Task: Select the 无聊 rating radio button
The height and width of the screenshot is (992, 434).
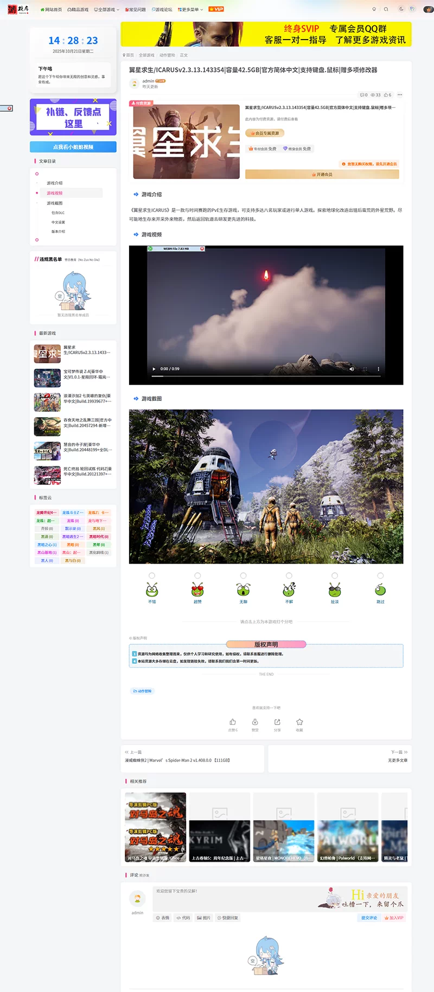Action: tap(243, 575)
